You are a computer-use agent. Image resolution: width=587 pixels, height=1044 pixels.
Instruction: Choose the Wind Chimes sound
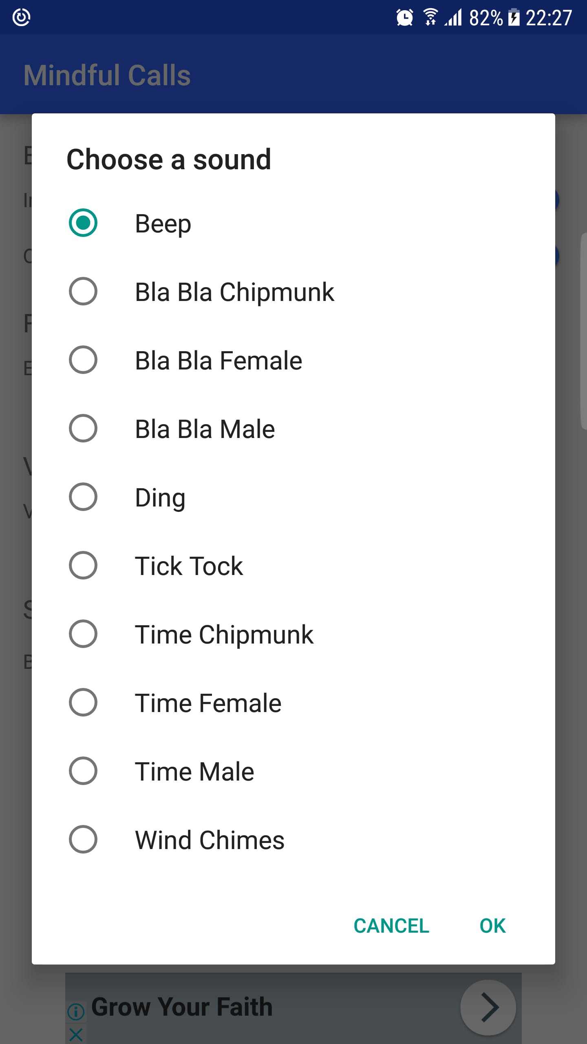pyautogui.click(x=83, y=839)
